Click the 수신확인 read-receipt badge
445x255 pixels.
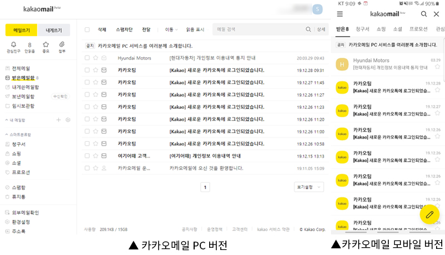click(61, 96)
